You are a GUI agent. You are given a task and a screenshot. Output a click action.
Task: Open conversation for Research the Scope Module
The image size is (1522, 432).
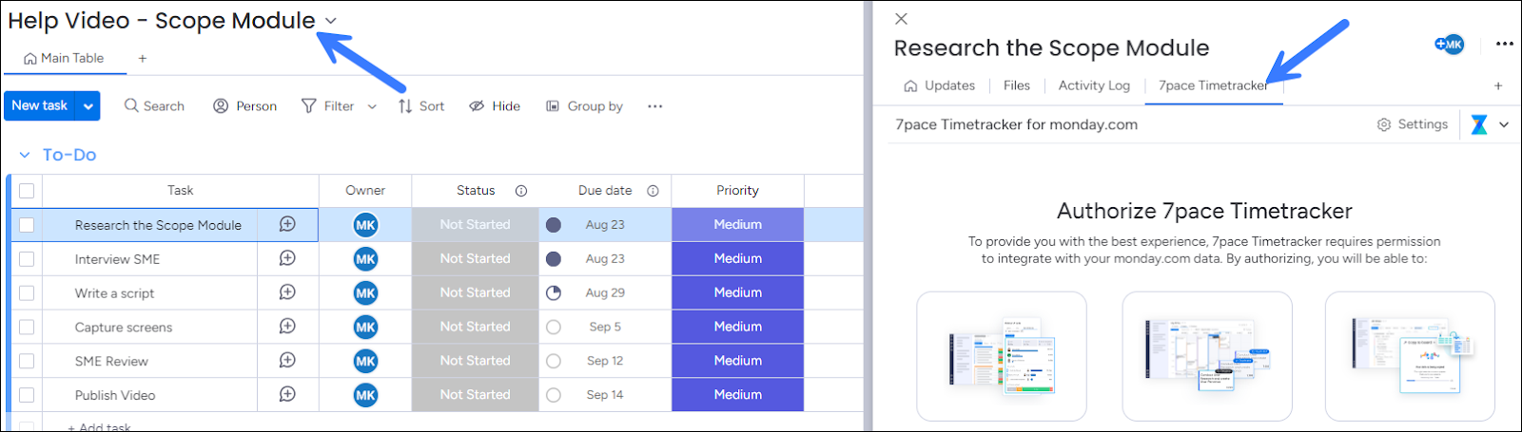tap(287, 224)
